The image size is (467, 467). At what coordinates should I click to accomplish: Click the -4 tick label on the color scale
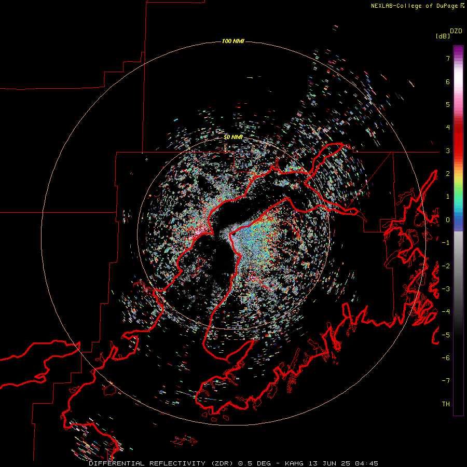446,312
